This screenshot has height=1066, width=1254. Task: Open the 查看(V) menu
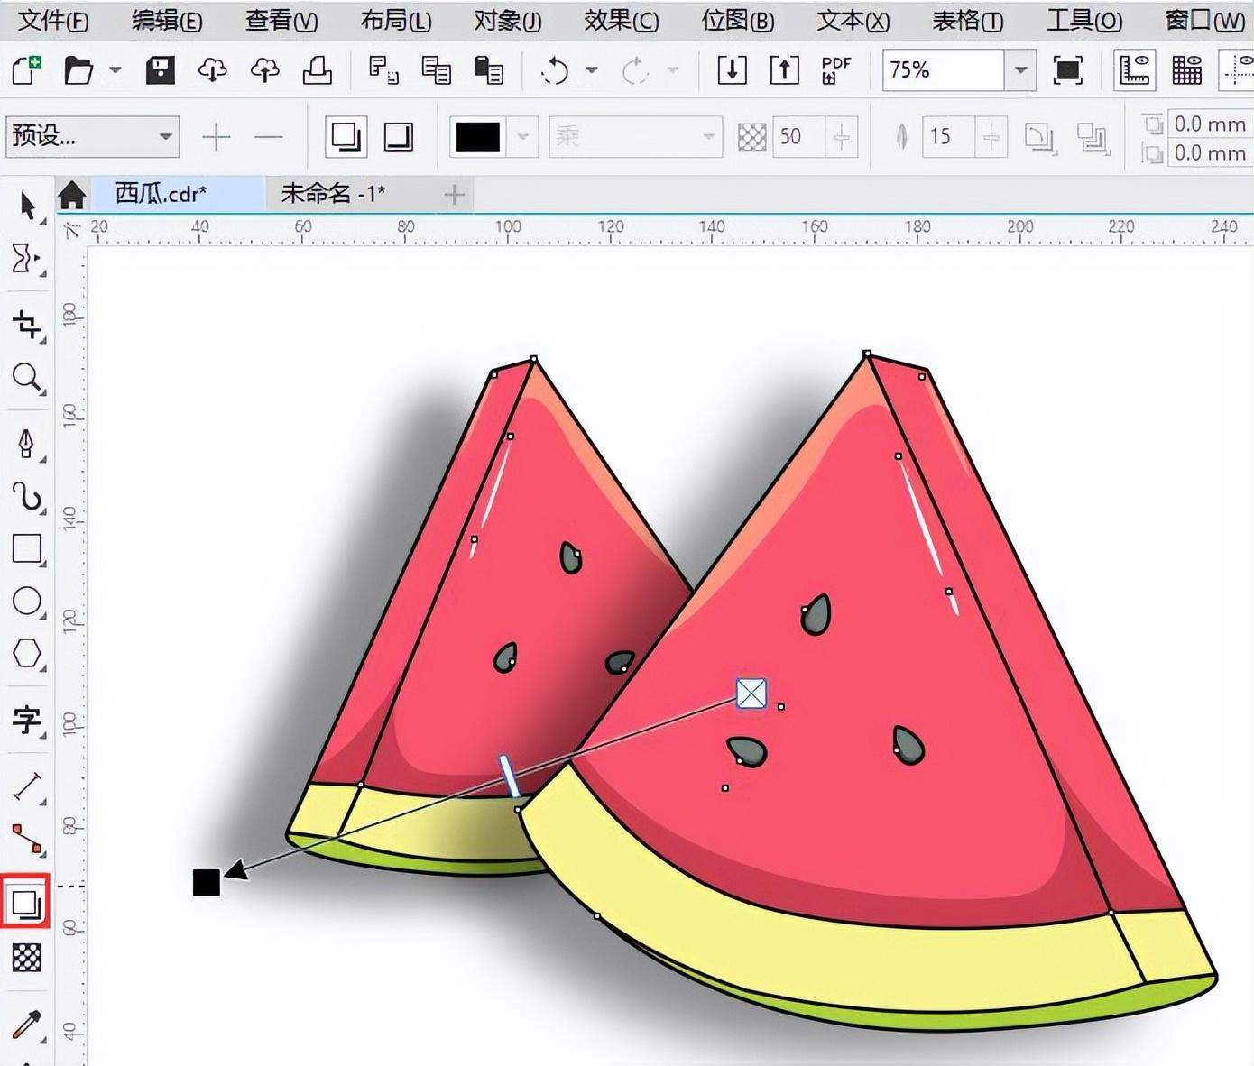(x=281, y=20)
